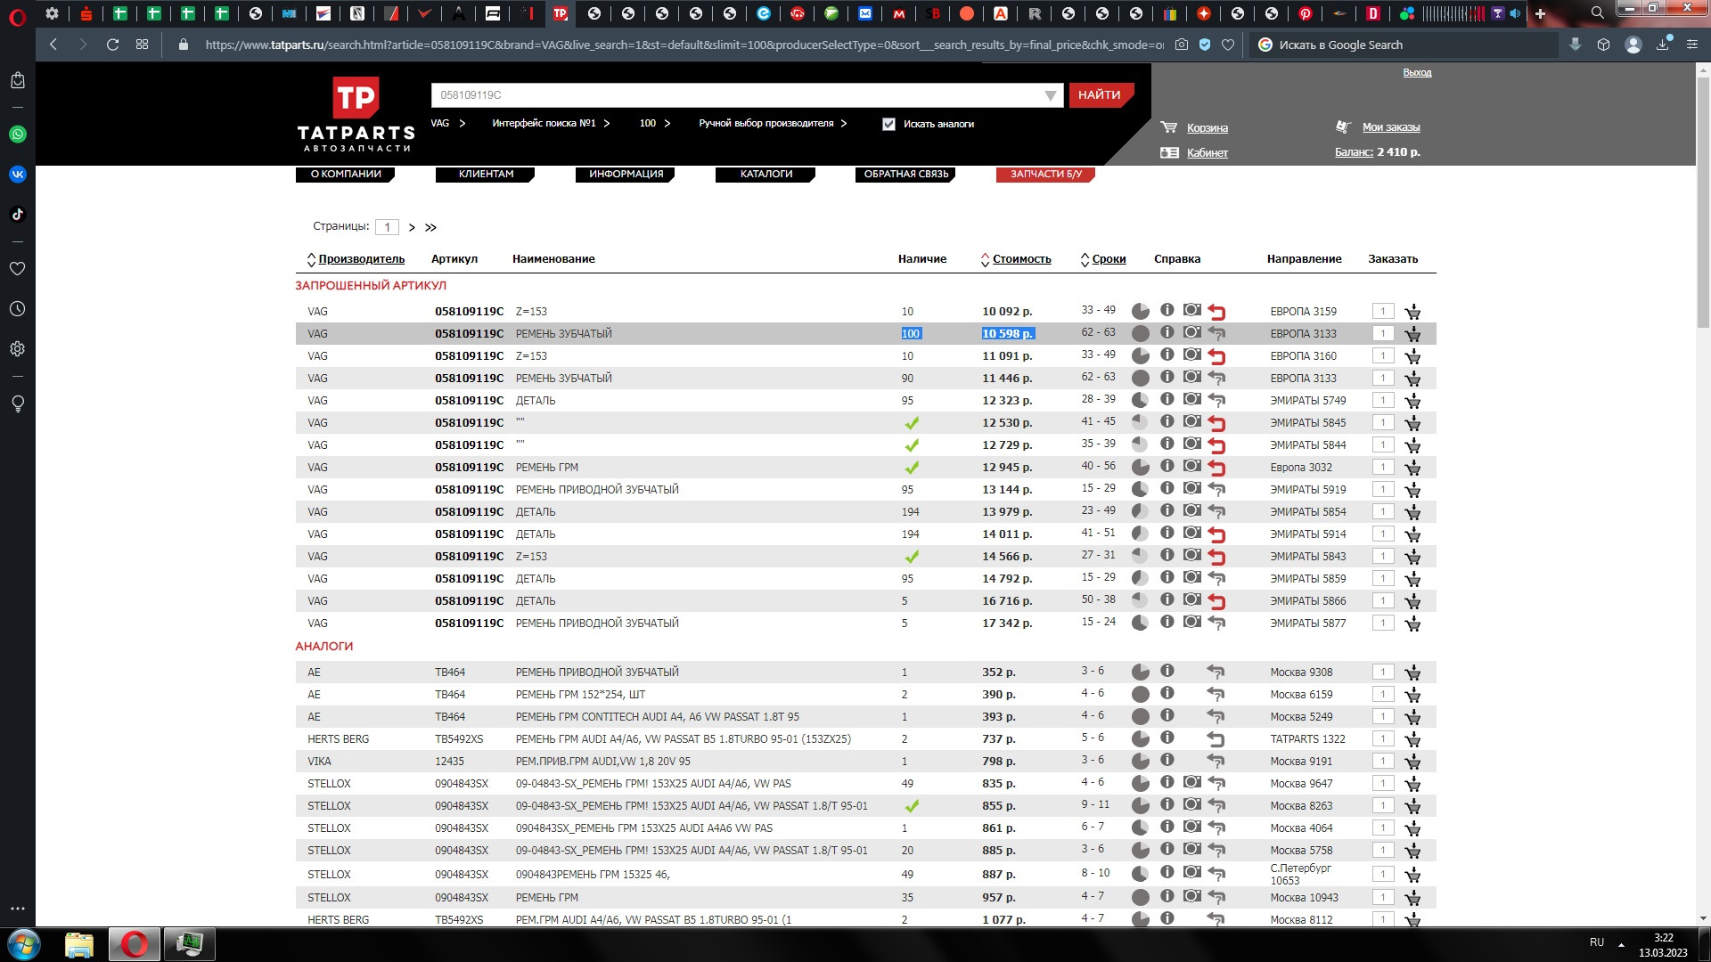This screenshot has height=962, width=1711.
Task: Select РЕМЕНЬ ГРМ CONTITECH AUDI A4 row text
Action: pos(657,717)
